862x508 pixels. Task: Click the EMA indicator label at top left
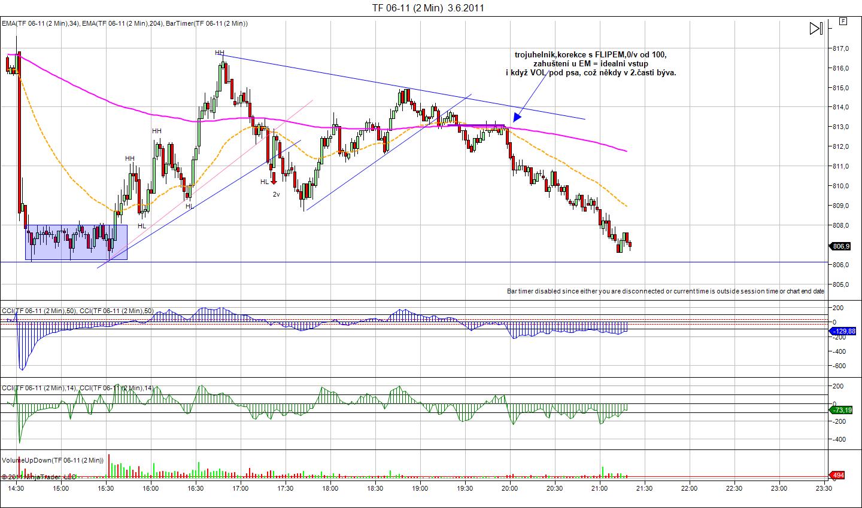(125, 23)
